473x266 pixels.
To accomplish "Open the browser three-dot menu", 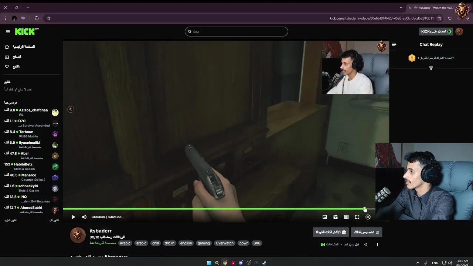I will pyautogui.click(x=5, y=18).
